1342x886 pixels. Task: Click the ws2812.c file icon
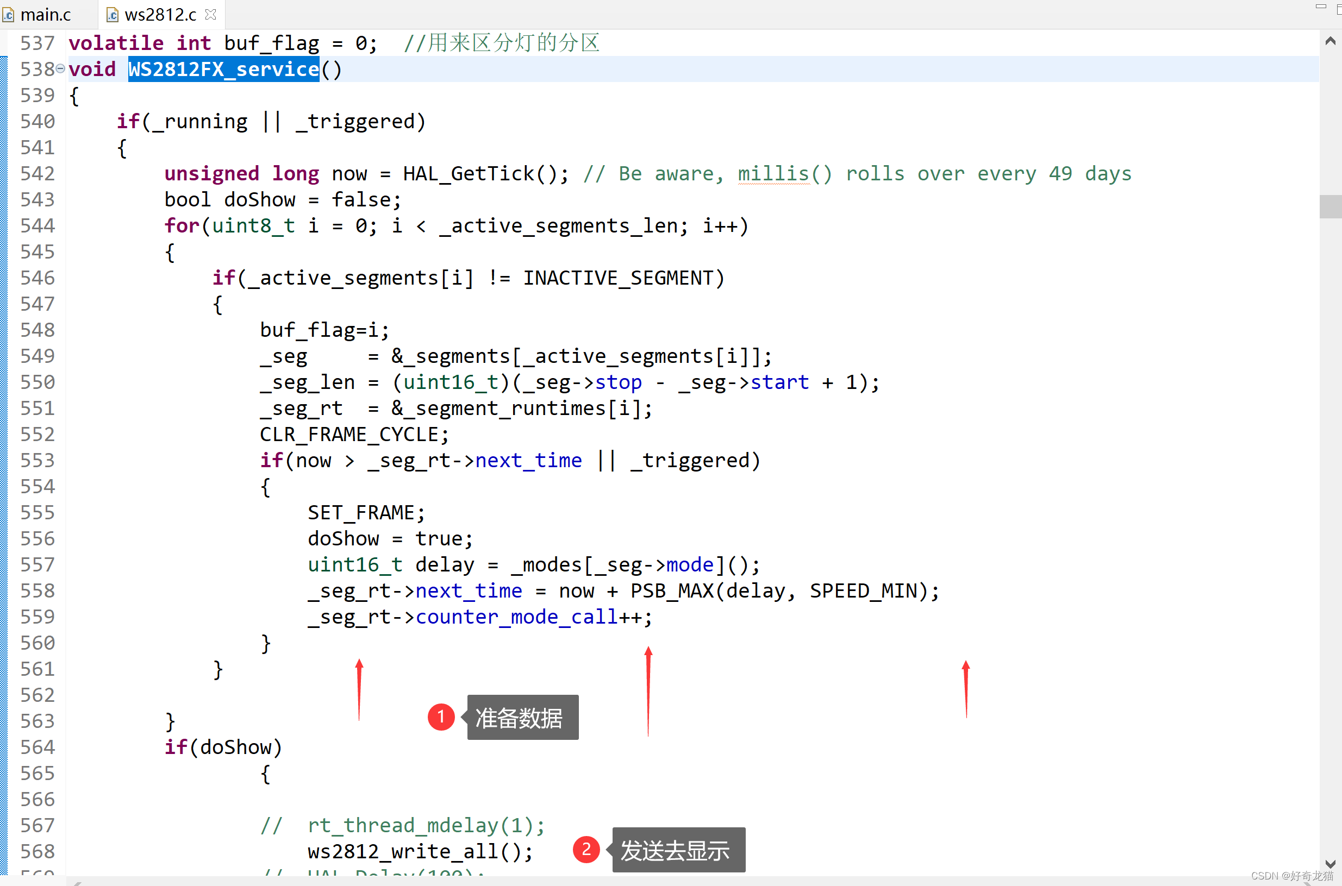click(113, 15)
